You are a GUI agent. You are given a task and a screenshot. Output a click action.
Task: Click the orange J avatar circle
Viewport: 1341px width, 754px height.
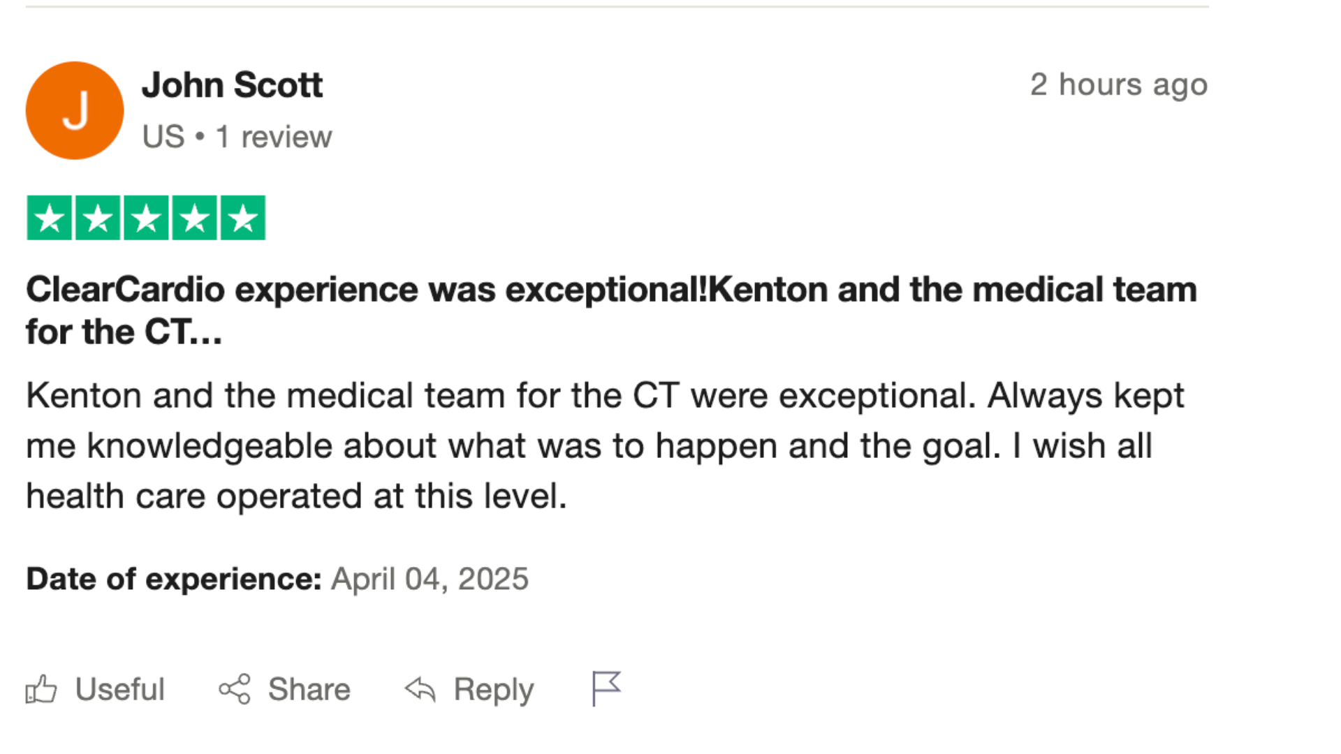tap(75, 110)
